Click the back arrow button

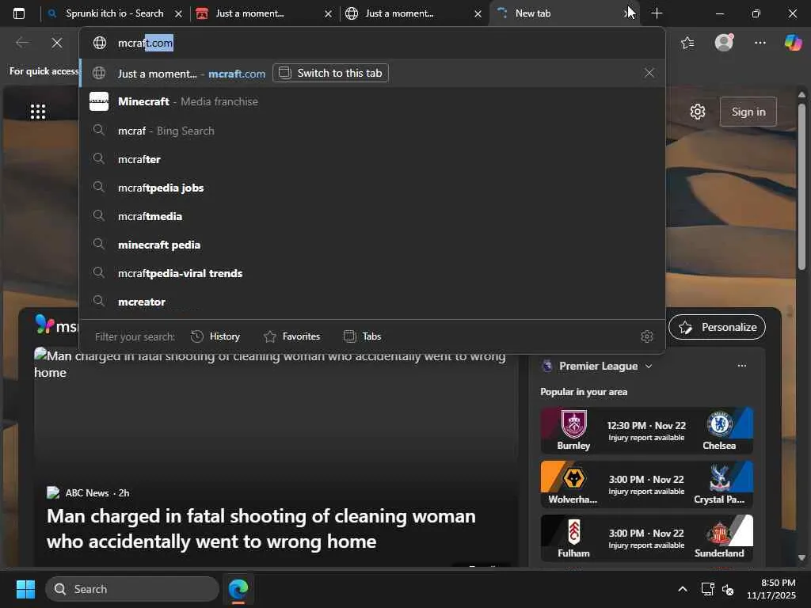pos(22,43)
